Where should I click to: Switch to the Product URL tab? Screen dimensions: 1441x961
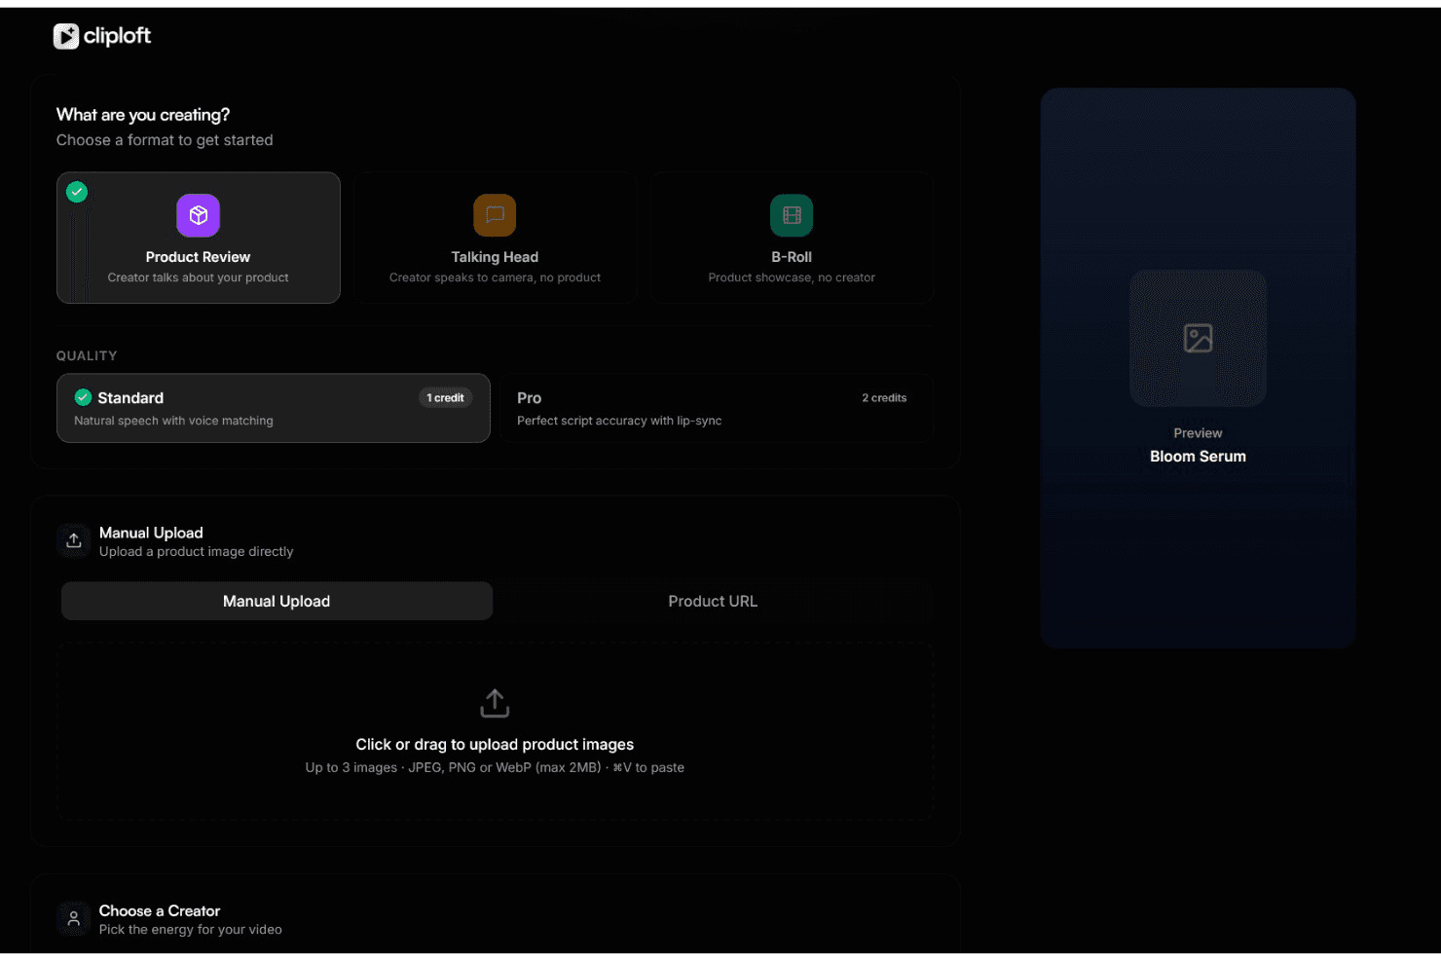click(713, 601)
